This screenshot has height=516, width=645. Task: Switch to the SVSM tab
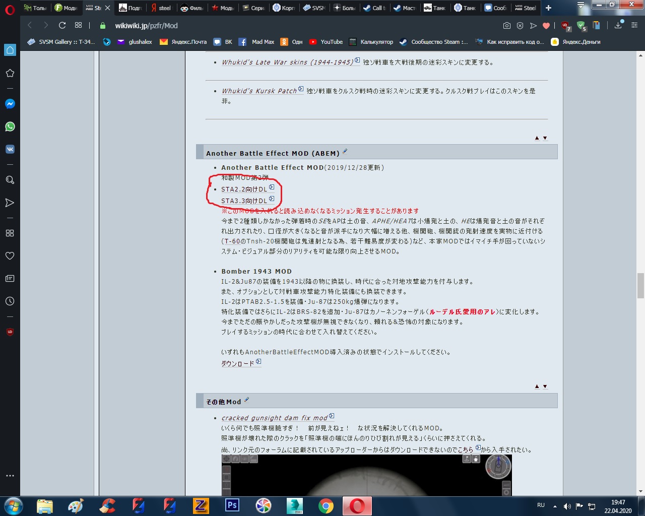pos(314,8)
